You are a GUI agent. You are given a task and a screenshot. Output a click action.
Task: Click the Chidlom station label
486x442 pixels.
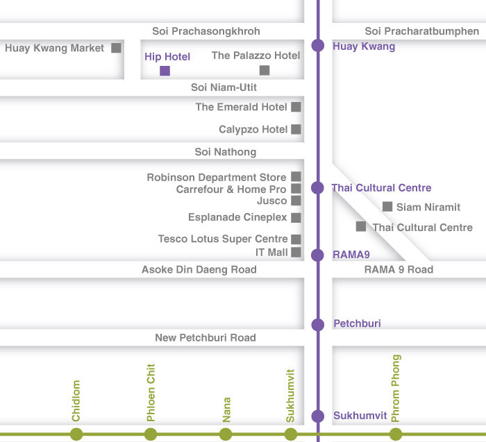76,401
